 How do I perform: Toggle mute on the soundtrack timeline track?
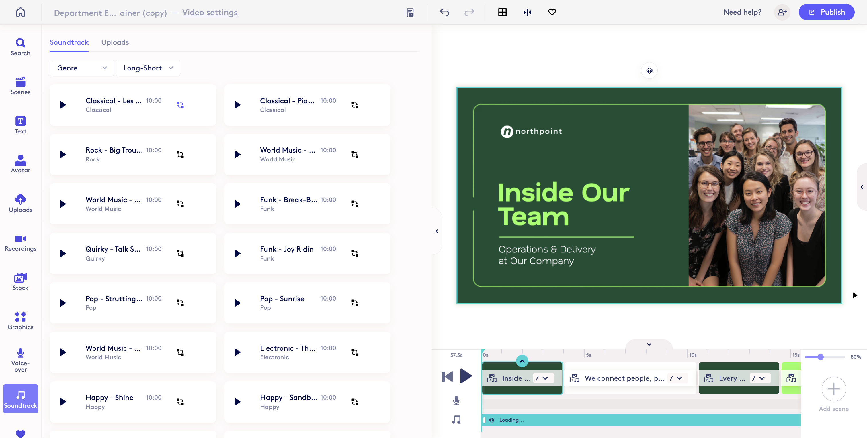[x=491, y=420]
